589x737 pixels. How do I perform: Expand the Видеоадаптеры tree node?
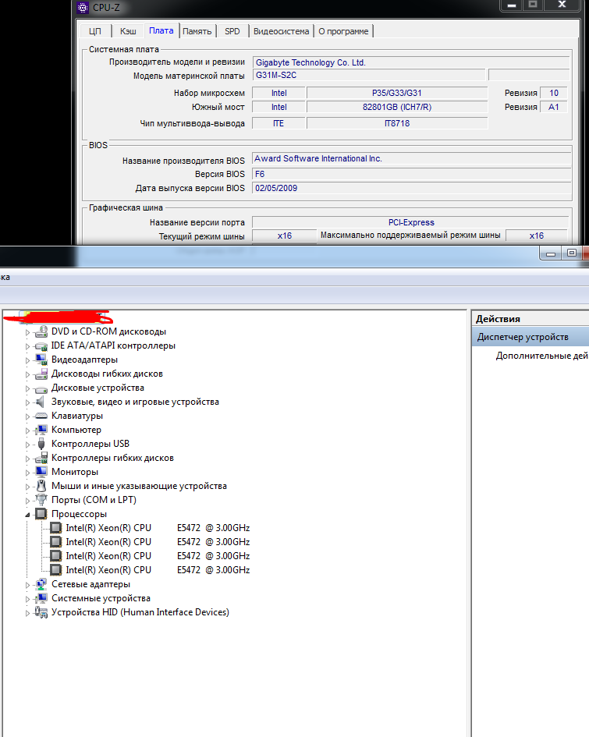27,360
